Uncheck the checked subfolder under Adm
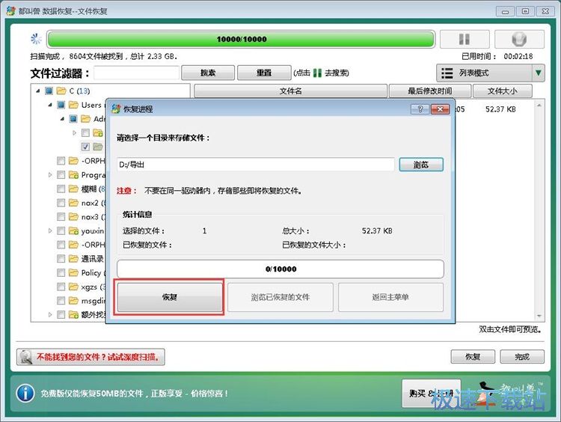561x422 pixels. point(85,147)
